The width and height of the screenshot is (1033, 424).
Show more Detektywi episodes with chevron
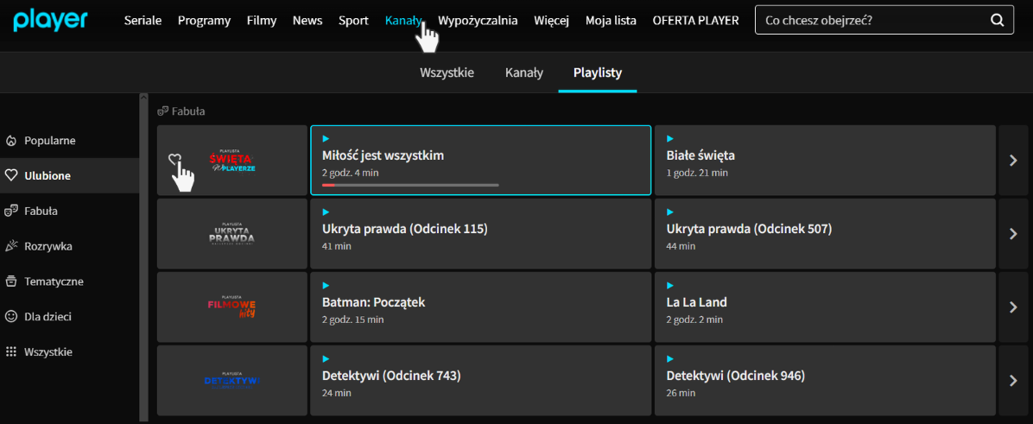(1015, 381)
